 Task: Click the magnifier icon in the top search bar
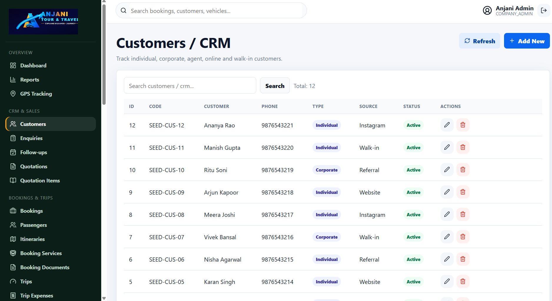click(x=124, y=11)
